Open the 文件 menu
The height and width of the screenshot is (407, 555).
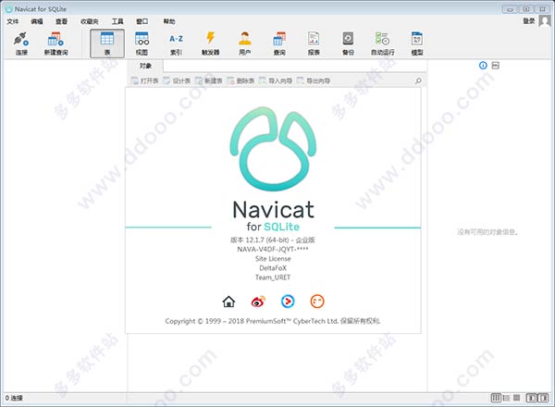(12, 21)
